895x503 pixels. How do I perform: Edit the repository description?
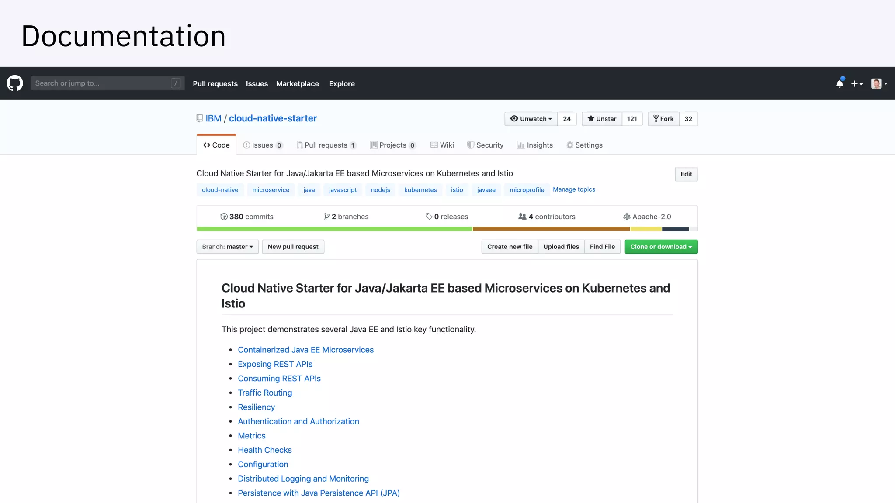point(686,174)
